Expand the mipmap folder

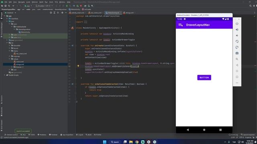click(10, 56)
